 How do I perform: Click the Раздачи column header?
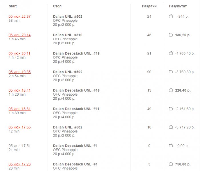pos(149,6)
